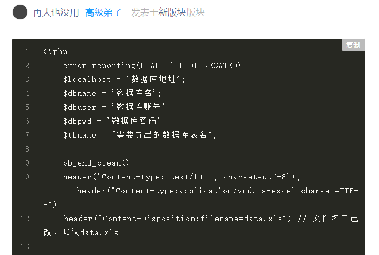This screenshot has width=379, height=255.
Task: Click line number 2 in code gutter
Action: point(27,65)
